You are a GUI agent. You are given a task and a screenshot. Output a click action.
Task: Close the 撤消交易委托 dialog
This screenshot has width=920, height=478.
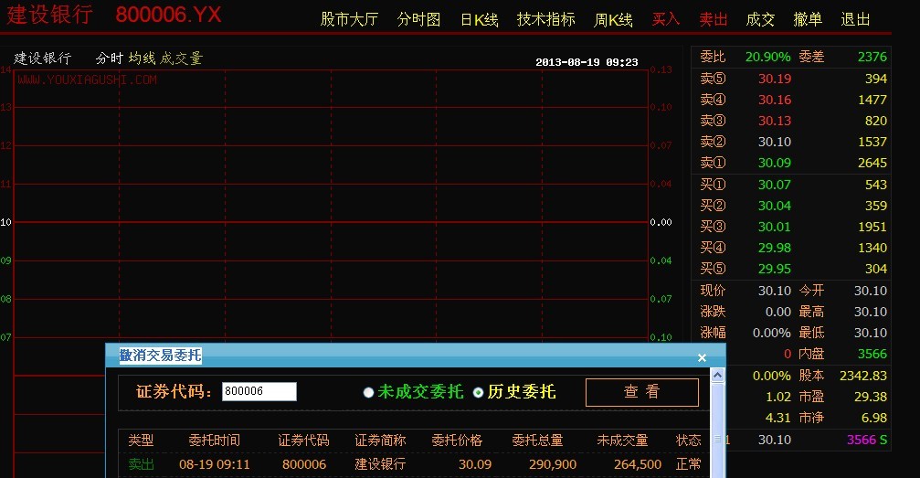(x=702, y=357)
